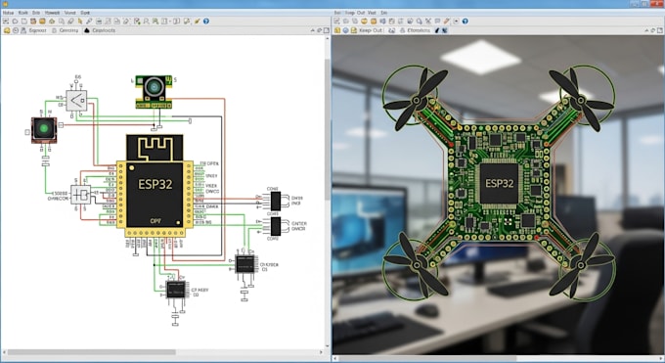665x363 pixels.
Task: Select the ESP32 chip on the drone PCB
Action: point(499,183)
